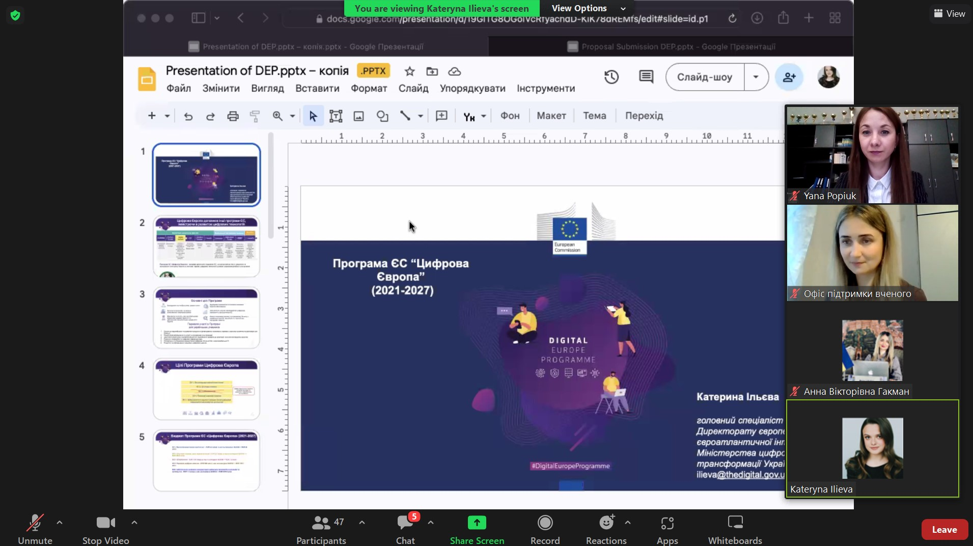
Task: Select the View layout button
Action: (x=950, y=14)
